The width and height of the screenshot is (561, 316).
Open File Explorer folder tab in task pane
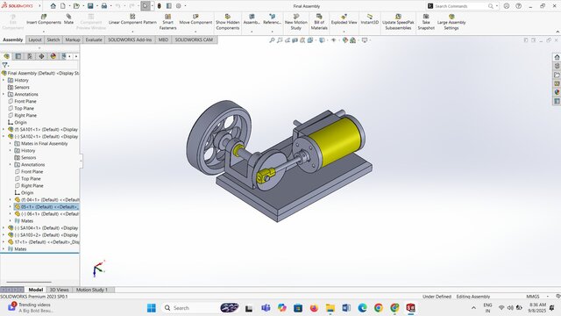click(x=557, y=75)
